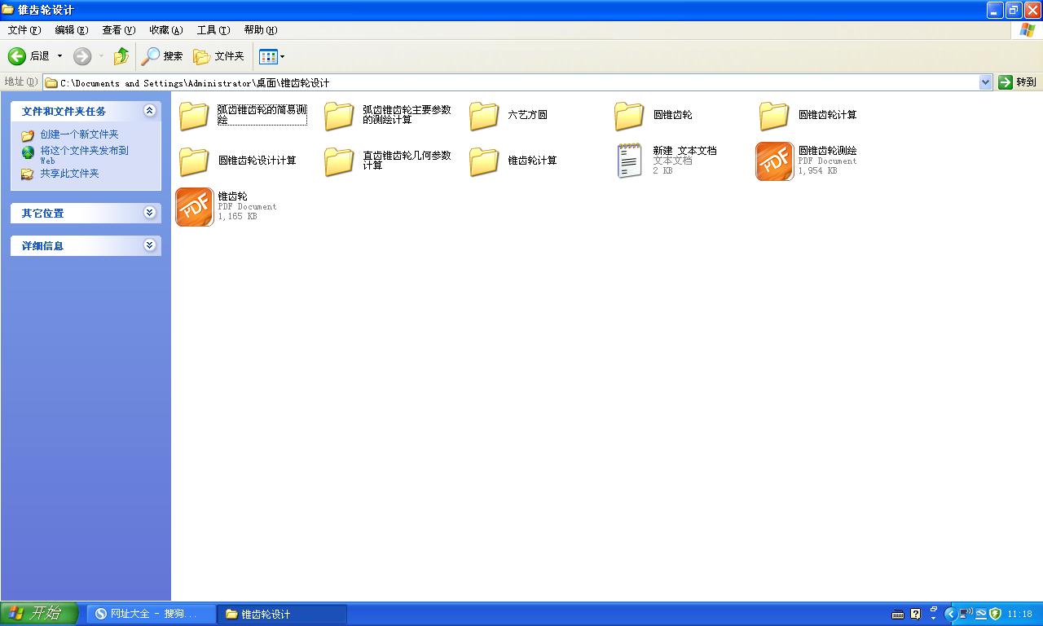Open the Views toolbar icon

coord(269,55)
